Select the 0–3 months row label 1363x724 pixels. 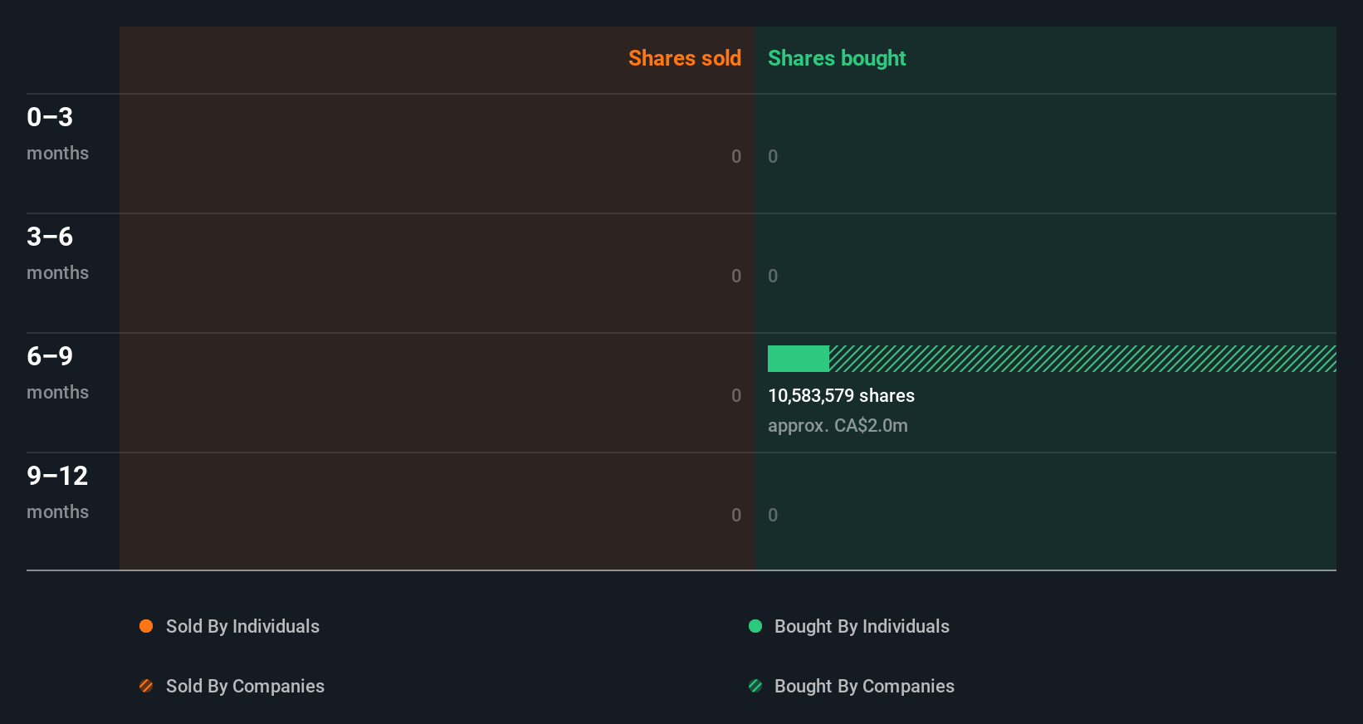[x=57, y=134]
